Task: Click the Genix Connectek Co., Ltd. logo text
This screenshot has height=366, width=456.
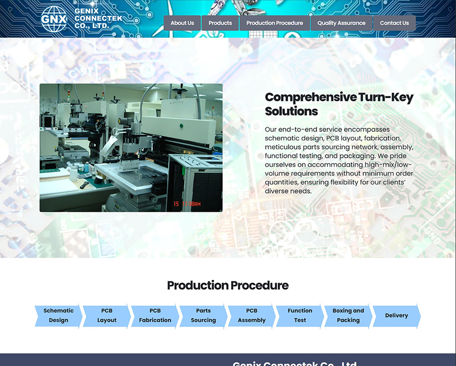Action: 98,19
